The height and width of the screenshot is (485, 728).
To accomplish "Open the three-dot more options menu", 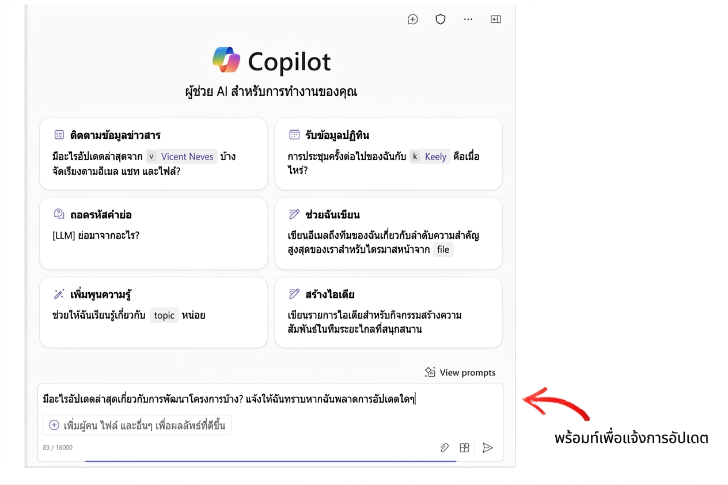I will 468,20.
